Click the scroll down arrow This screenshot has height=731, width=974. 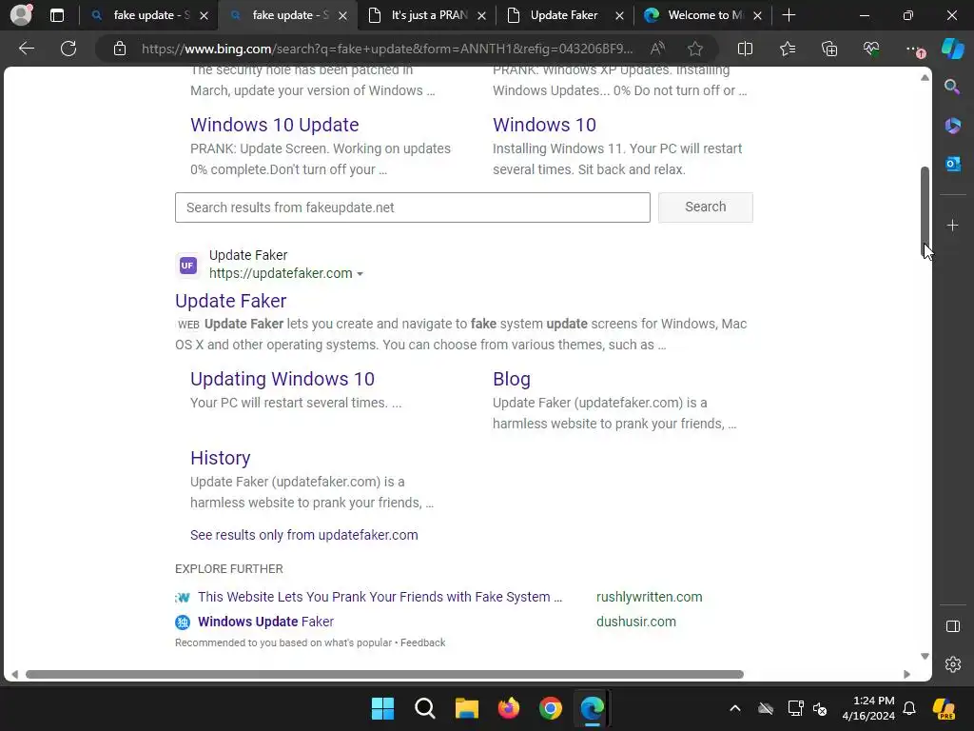(x=925, y=657)
